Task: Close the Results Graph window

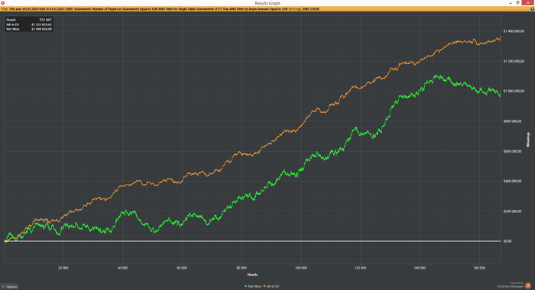Action: click(x=528, y=3)
